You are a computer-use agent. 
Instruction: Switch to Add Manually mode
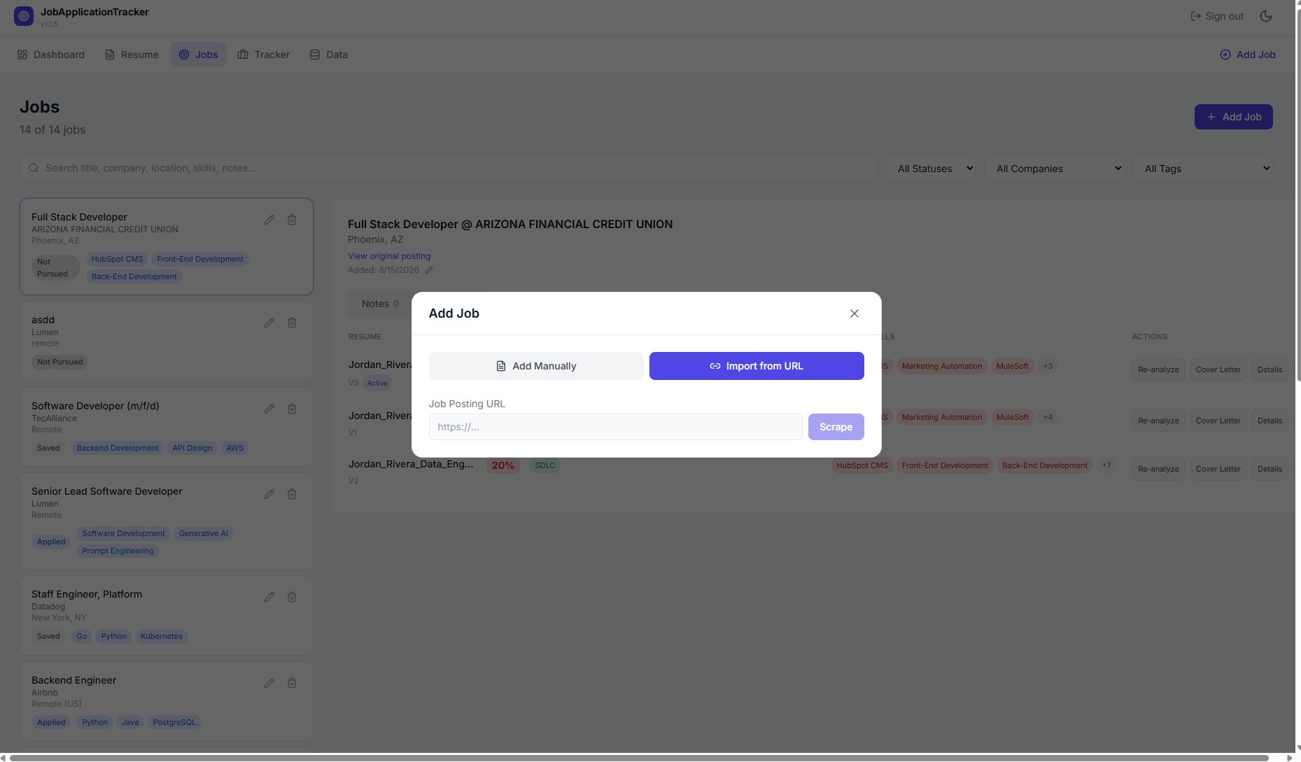click(536, 366)
